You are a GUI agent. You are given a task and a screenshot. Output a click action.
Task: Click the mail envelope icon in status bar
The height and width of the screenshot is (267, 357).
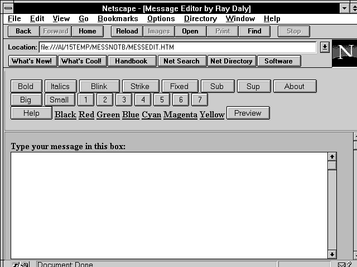tap(341, 264)
